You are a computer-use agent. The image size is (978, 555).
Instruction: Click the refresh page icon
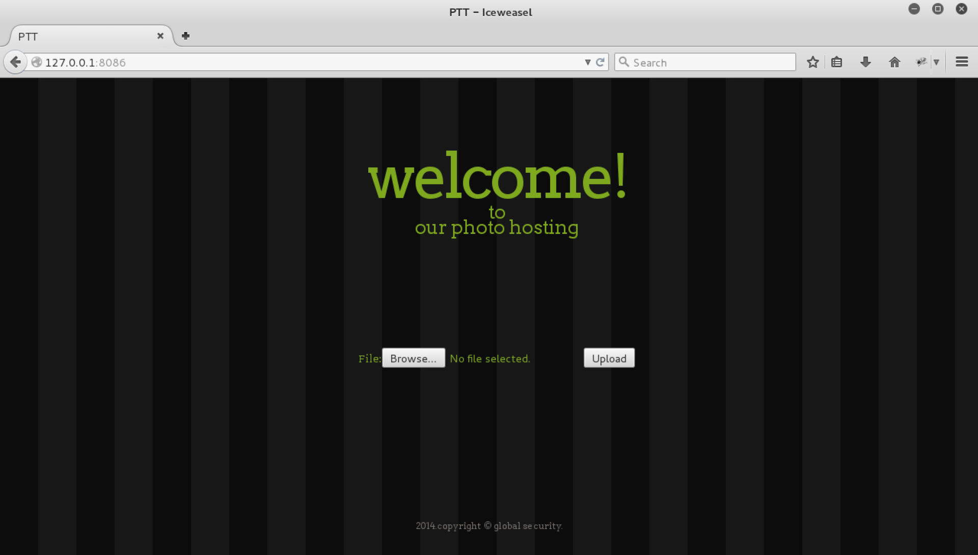[x=600, y=62]
